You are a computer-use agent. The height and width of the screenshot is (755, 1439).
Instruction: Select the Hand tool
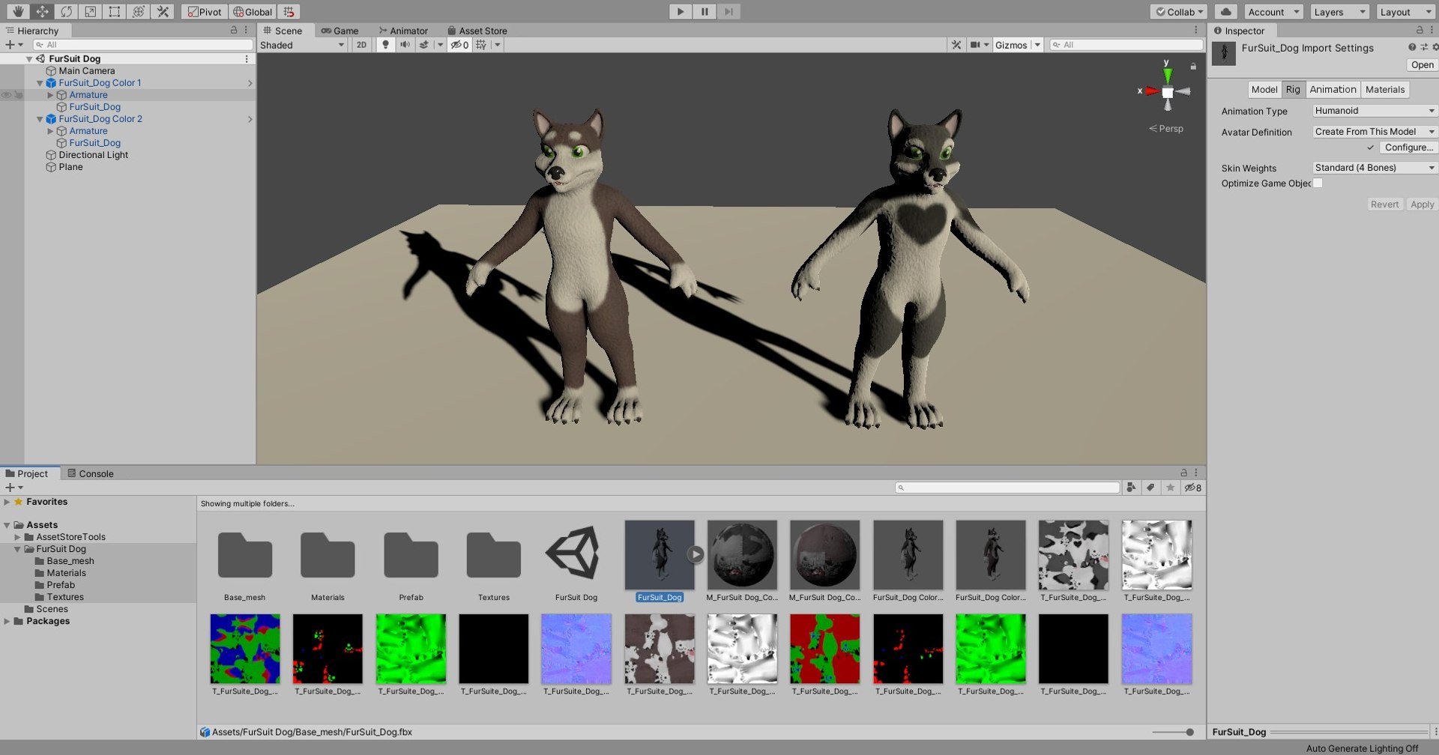(x=18, y=11)
